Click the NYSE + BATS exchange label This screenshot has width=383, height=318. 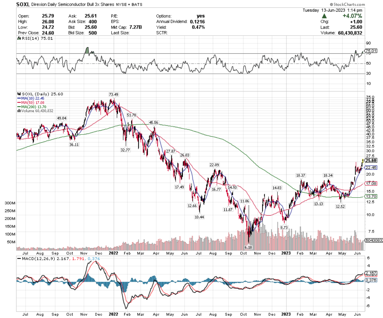pyautogui.click(x=129, y=5)
